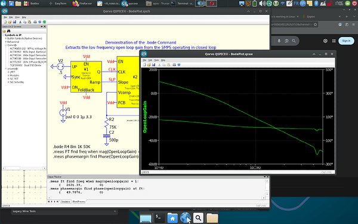
Task: Expand Modules tree node
Action: pyautogui.click(x=8, y=75)
